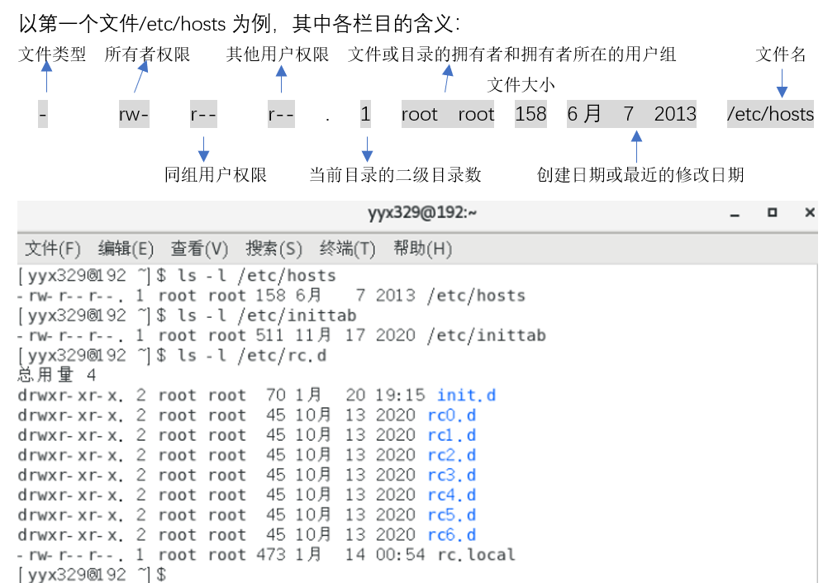Click the 'ls -l /etc/inittab' command text
Screen dimensions: 823x583
tap(267, 315)
